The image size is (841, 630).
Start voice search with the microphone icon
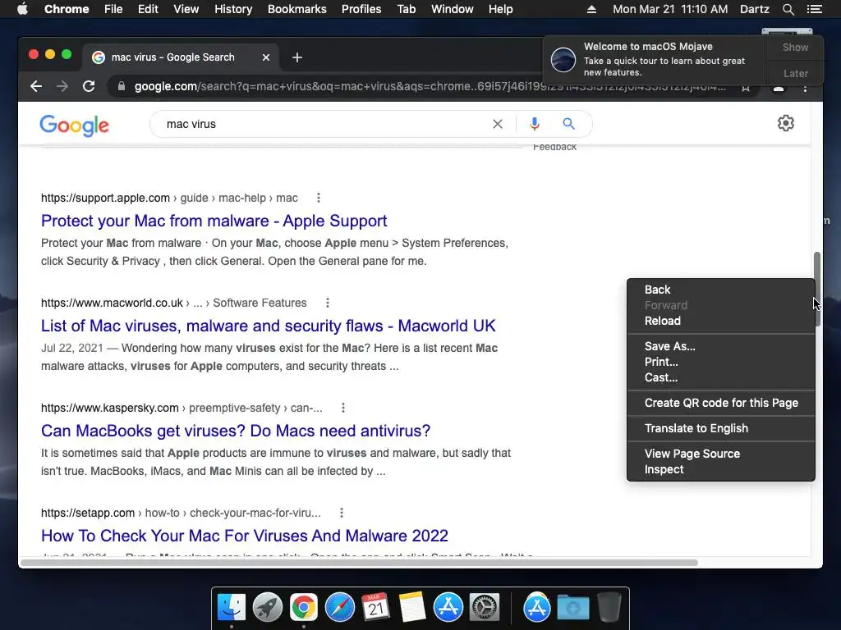point(534,124)
